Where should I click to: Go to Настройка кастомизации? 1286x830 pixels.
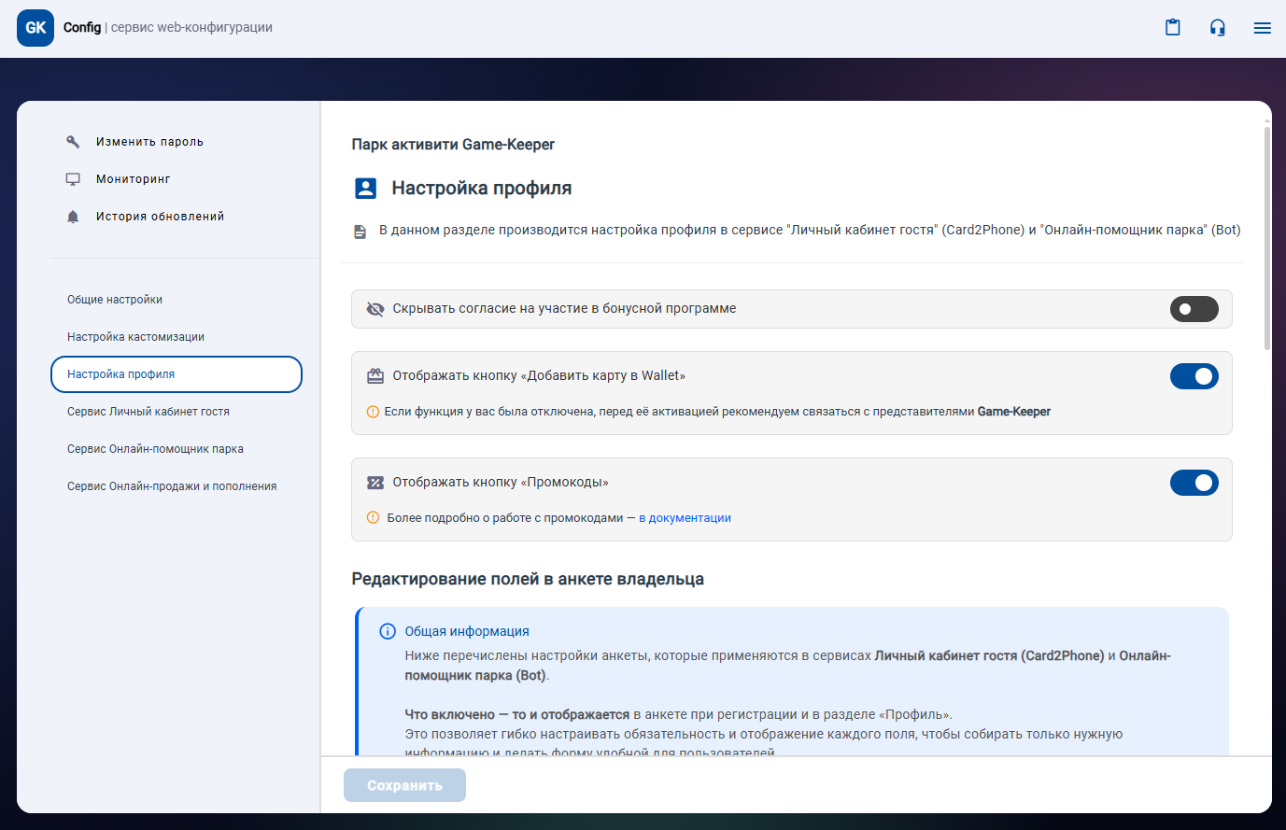click(135, 337)
